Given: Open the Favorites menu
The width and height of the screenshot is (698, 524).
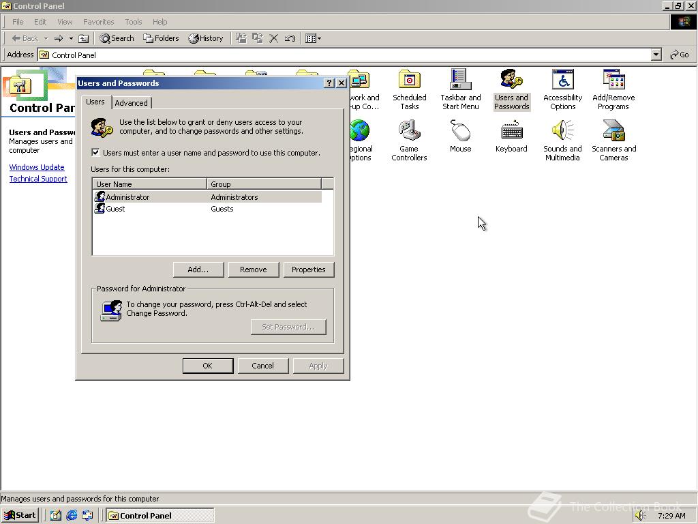Looking at the screenshot, I should (x=98, y=22).
